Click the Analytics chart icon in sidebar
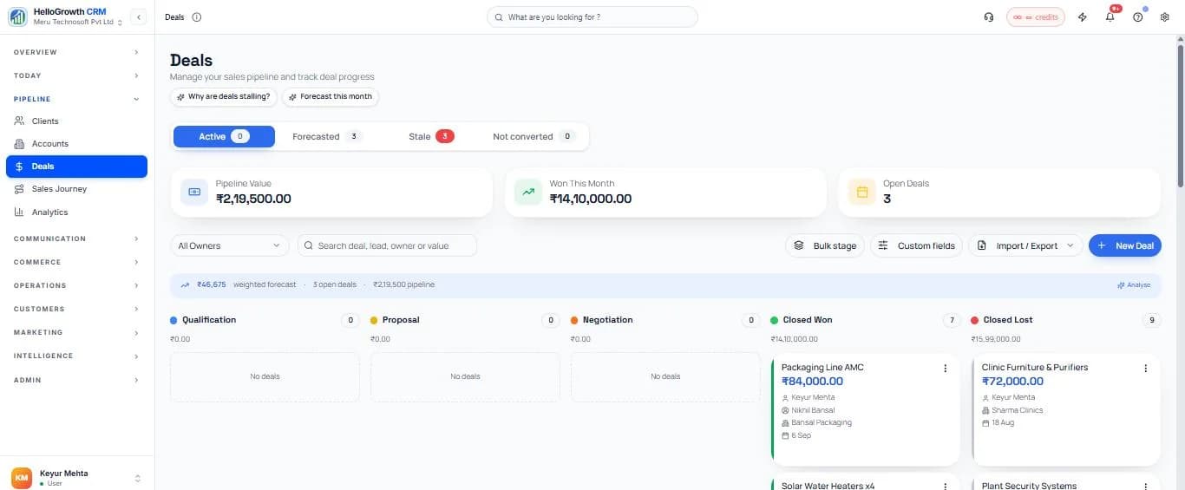 tap(20, 212)
